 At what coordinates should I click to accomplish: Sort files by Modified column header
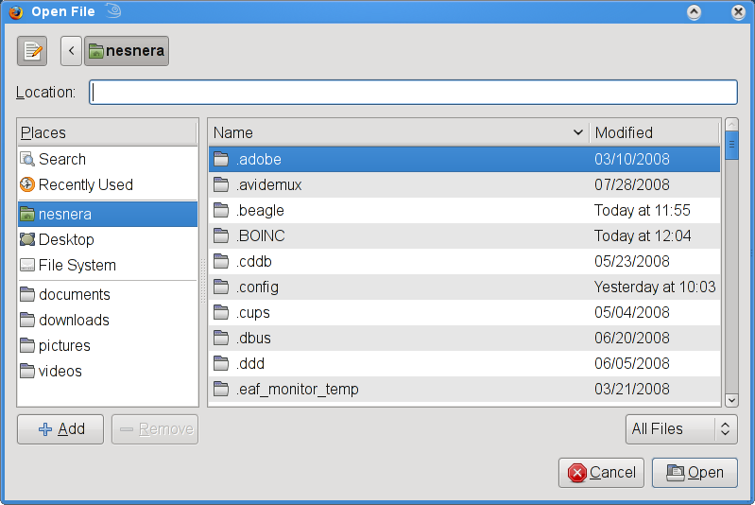(654, 133)
